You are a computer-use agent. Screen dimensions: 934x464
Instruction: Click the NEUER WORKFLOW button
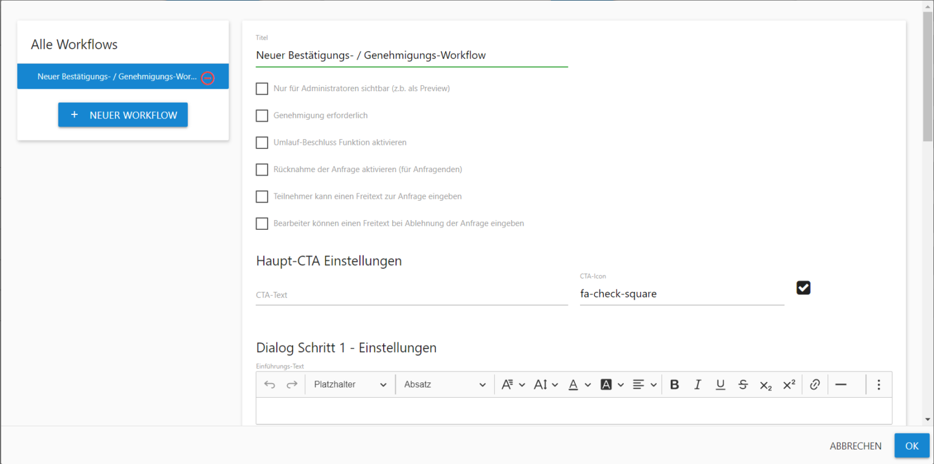[123, 114]
